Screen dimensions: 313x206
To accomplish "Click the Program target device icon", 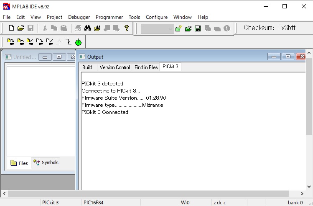I will 11,41.
